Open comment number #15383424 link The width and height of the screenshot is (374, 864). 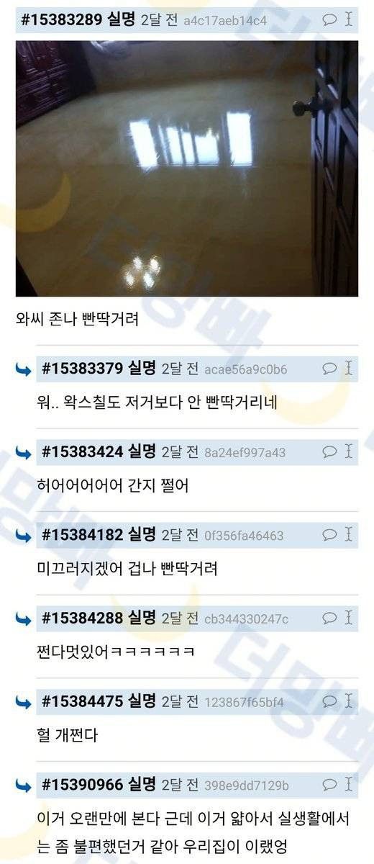82,452
